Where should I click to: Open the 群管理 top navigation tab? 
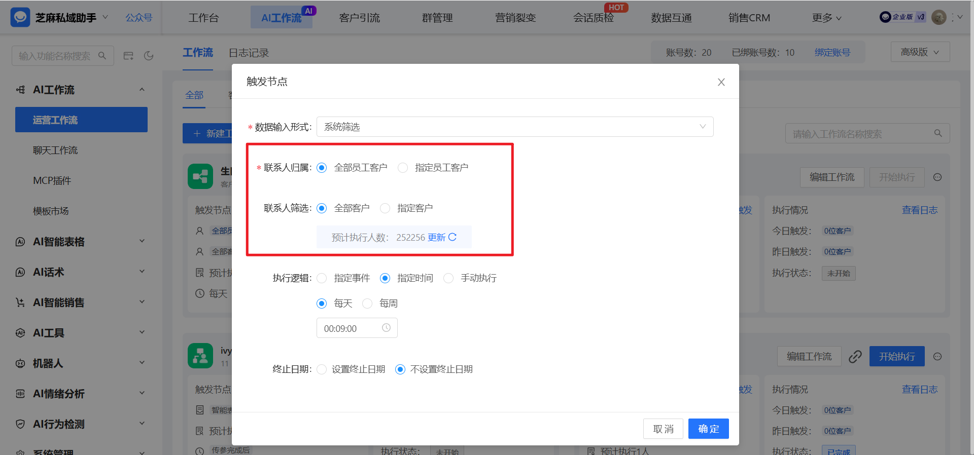pos(437,18)
